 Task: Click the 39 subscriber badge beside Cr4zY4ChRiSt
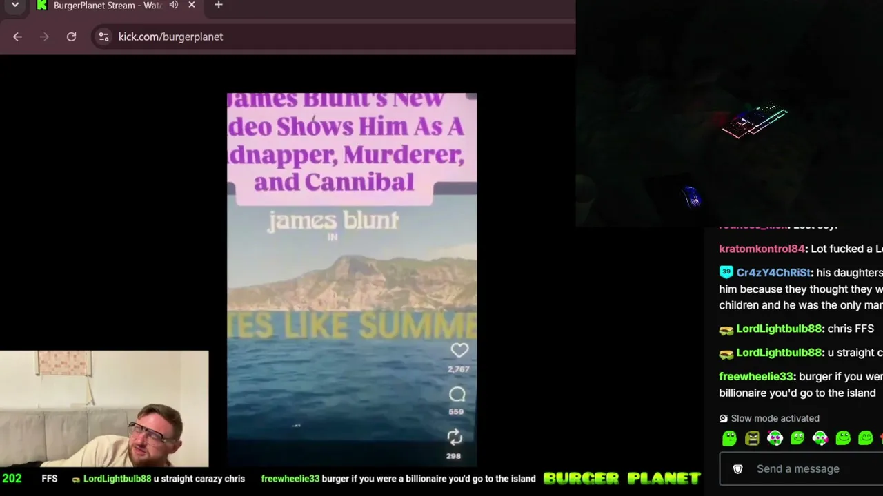[726, 273]
